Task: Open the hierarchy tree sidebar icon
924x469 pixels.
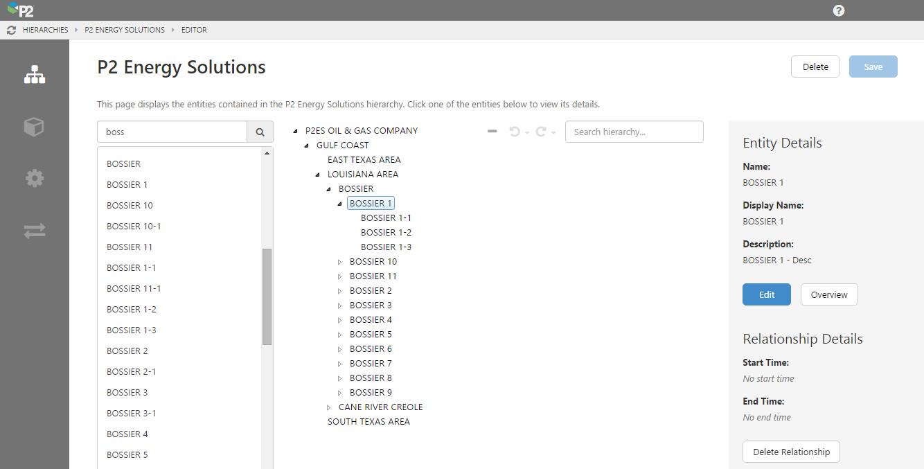Action: click(x=35, y=75)
